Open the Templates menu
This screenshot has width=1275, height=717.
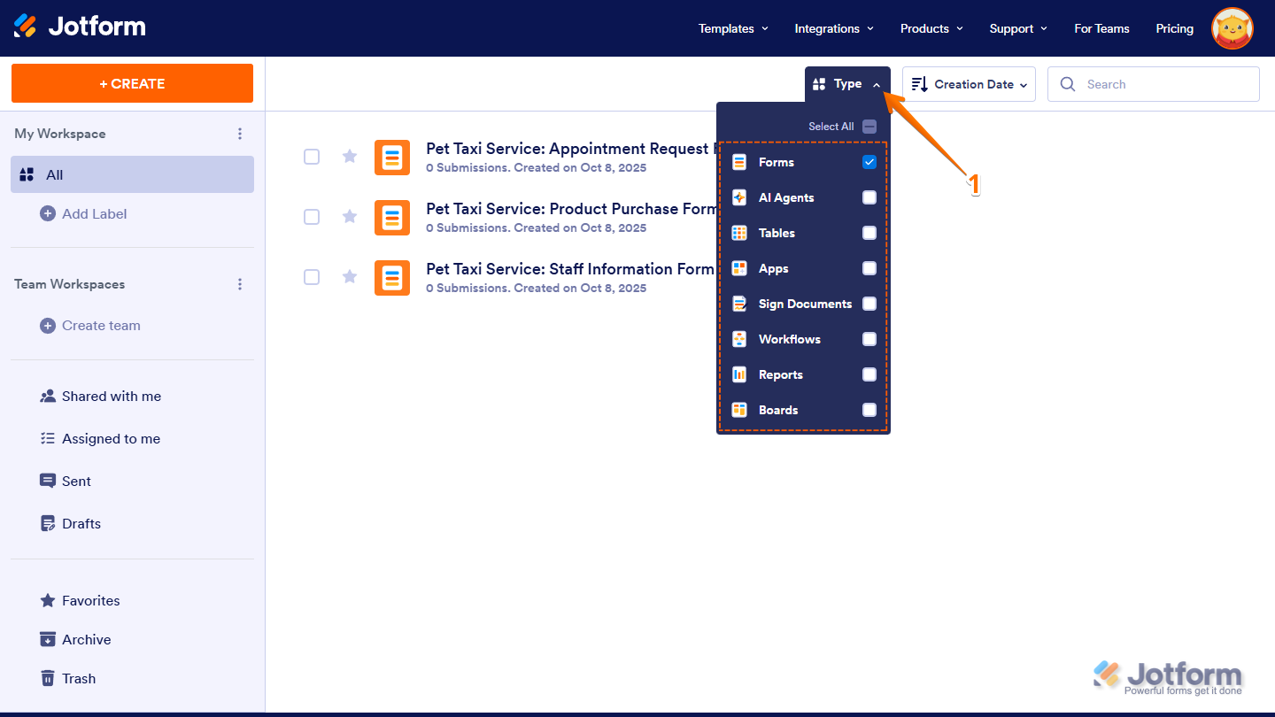[x=731, y=27]
